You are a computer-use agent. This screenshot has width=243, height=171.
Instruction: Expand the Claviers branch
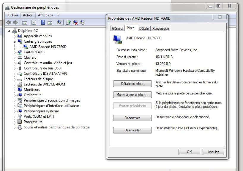click(x=15, y=58)
